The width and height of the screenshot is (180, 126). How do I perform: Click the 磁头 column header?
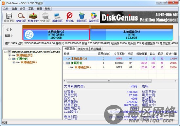(153, 54)
